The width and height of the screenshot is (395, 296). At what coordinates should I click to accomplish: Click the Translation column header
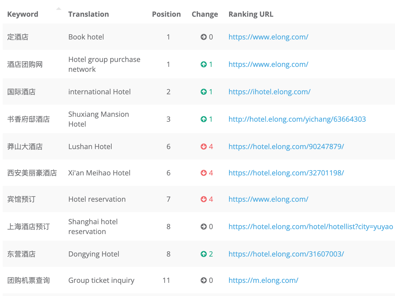tap(89, 14)
